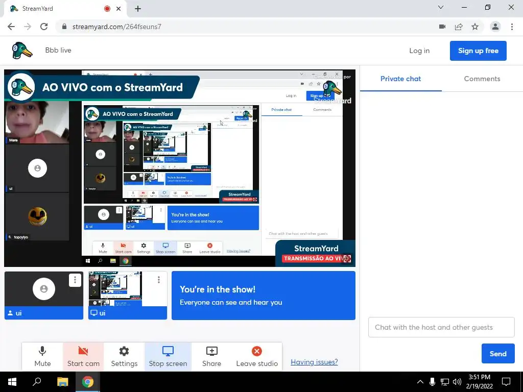Open camera permission icon in address bar
The image size is (523, 392).
[x=442, y=27]
